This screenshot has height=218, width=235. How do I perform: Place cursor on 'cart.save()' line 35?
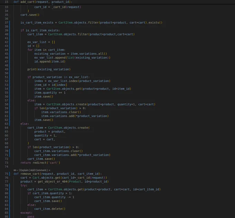click(x=30, y=15)
